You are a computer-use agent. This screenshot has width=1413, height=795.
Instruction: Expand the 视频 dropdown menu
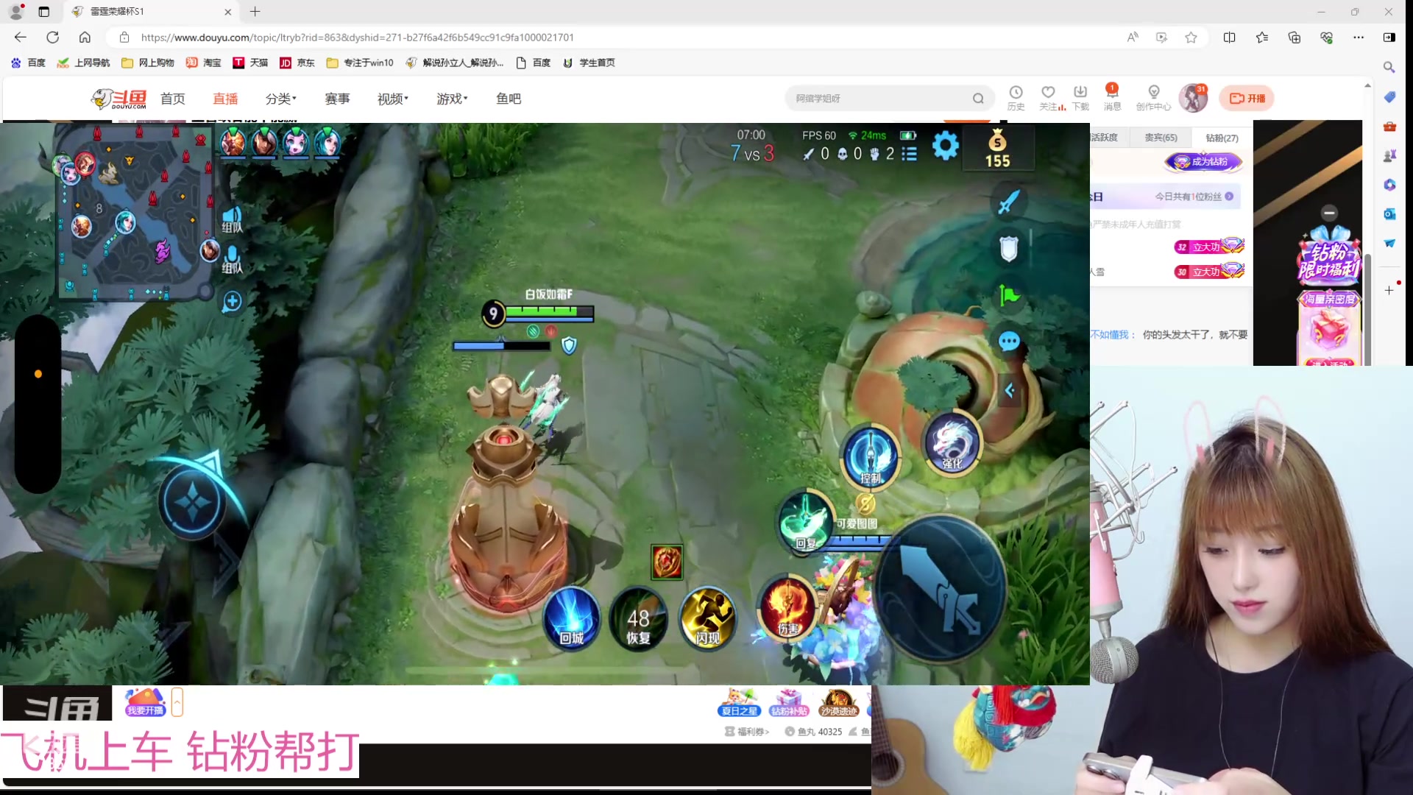(x=392, y=99)
